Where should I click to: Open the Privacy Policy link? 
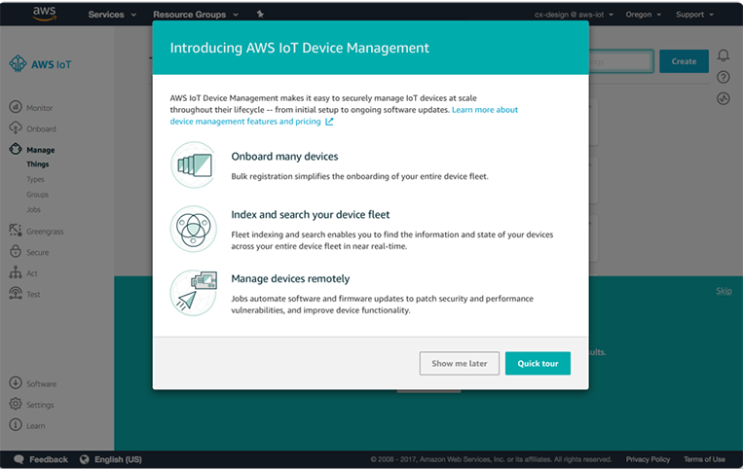point(648,459)
